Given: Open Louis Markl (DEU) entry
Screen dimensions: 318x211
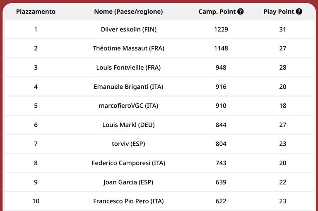Looking at the screenshot, I should [x=128, y=125].
